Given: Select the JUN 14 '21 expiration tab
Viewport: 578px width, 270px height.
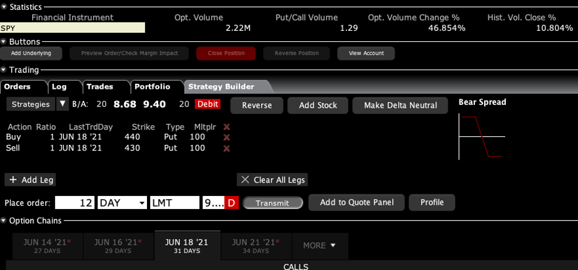Looking at the screenshot, I should pyautogui.click(x=47, y=246).
